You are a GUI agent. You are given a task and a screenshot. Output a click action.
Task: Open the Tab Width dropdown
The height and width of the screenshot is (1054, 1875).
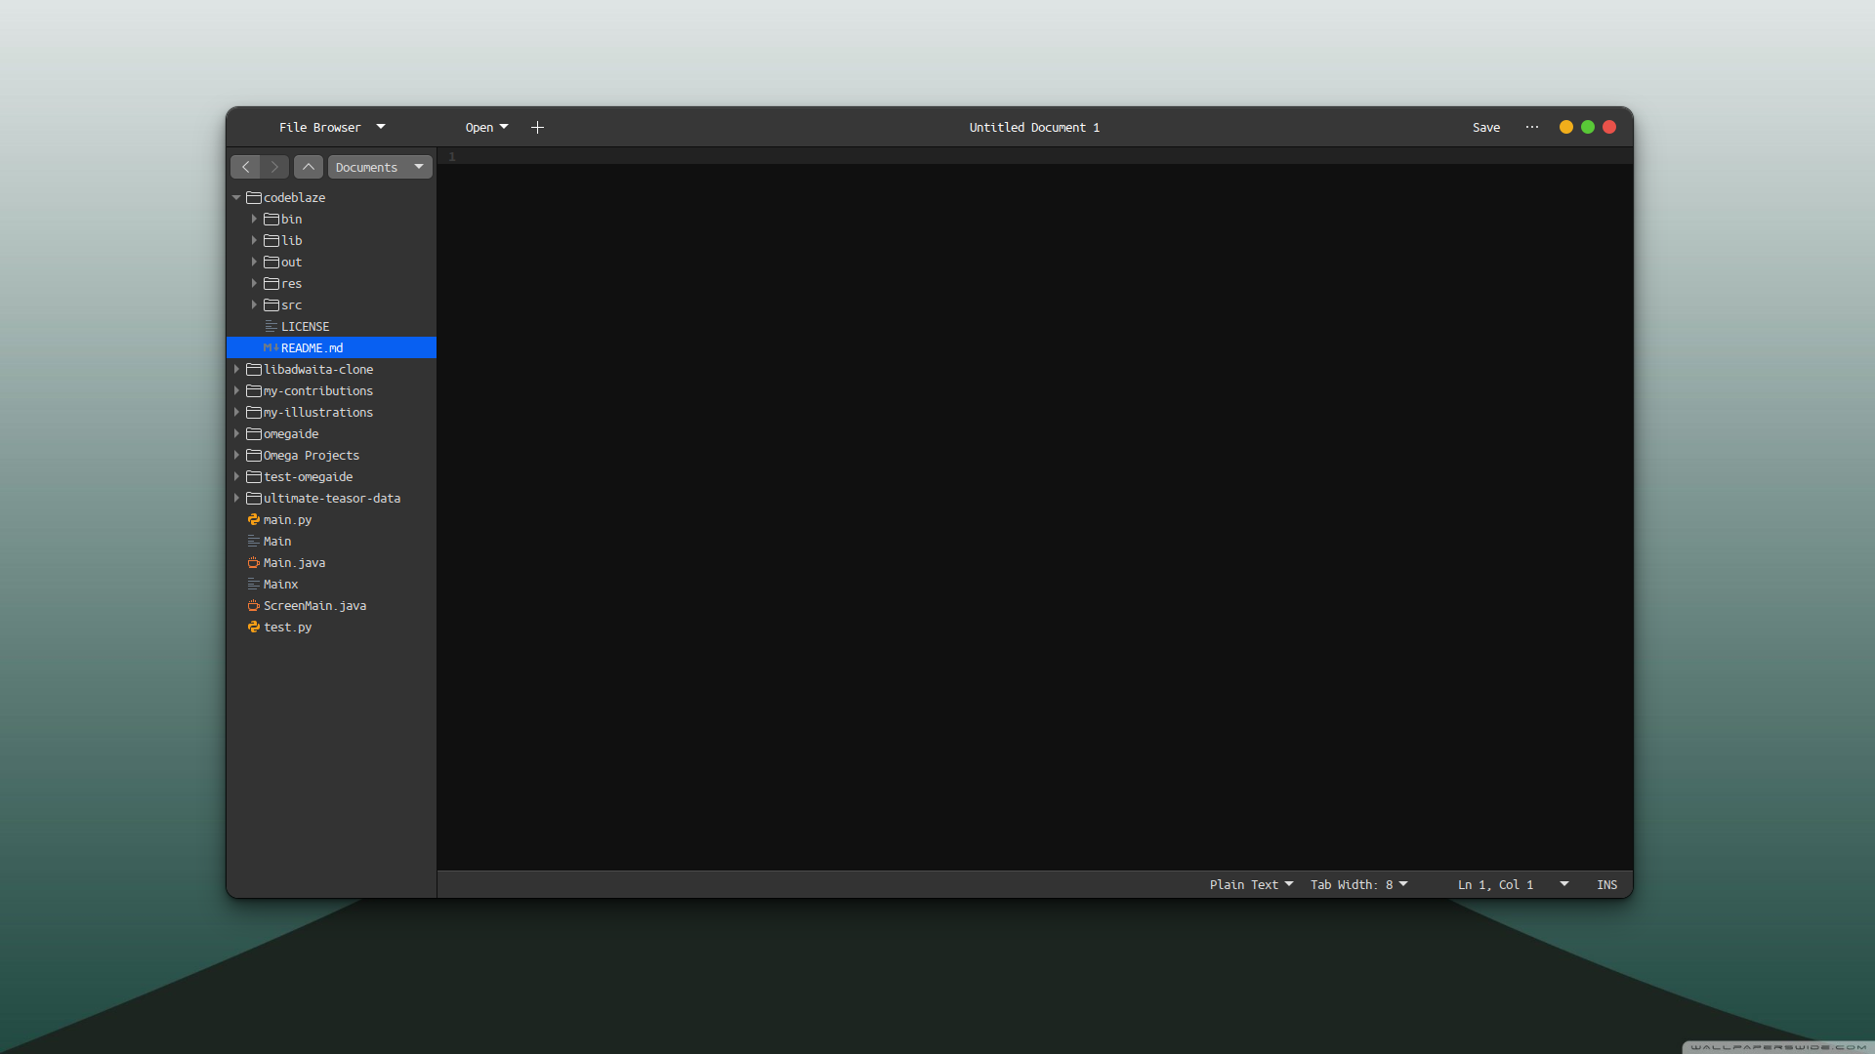(1358, 885)
